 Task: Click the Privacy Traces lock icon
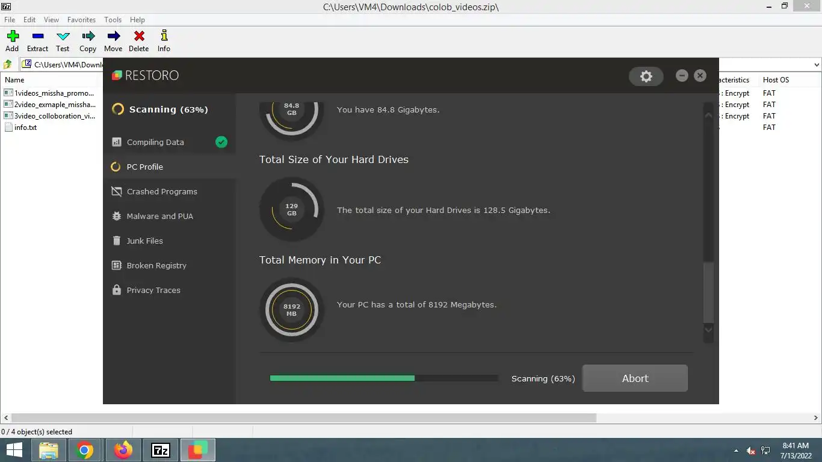coord(116,290)
